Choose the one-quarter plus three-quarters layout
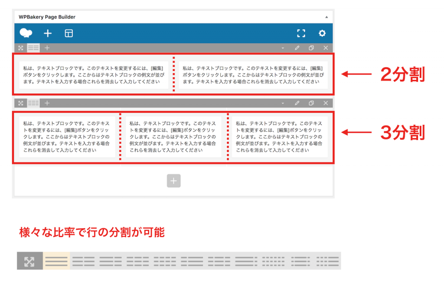444x284 pixels. [x=192, y=261]
